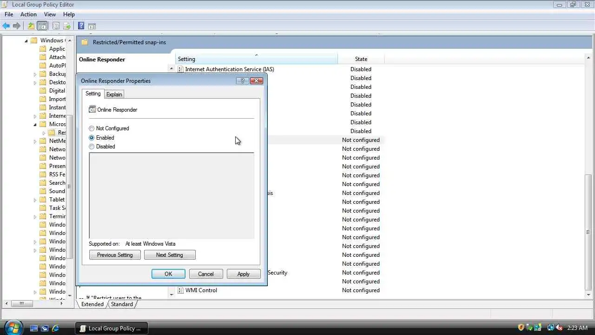Open Properties via the toolbar sheet icon
This screenshot has width=595, height=335.
(56, 26)
